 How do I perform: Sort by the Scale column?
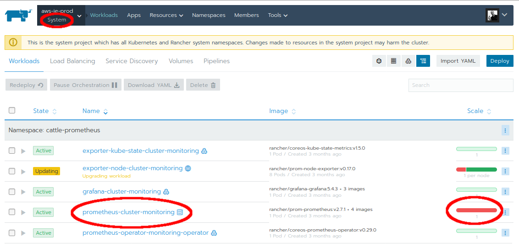479,111
